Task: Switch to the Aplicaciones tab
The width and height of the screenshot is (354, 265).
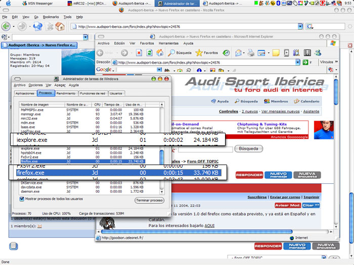Action: click(25, 93)
